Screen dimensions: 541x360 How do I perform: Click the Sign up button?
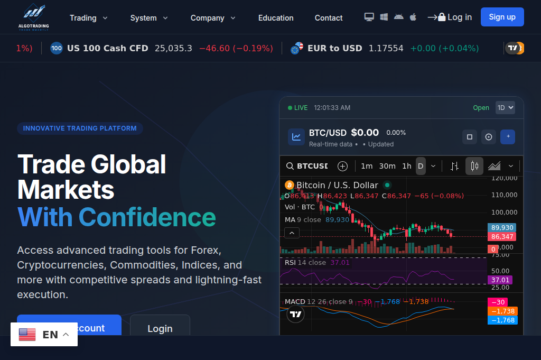502,16
